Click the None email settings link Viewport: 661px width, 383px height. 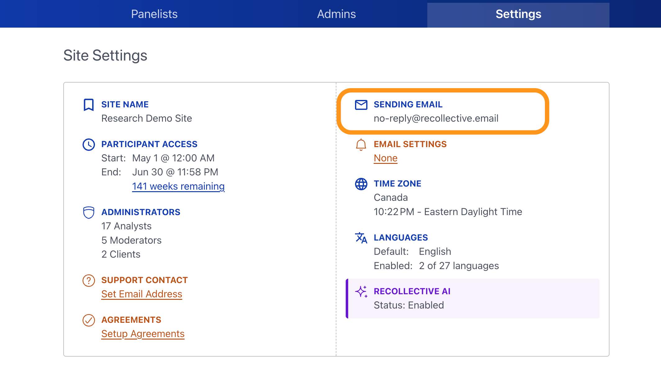pyautogui.click(x=385, y=158)
